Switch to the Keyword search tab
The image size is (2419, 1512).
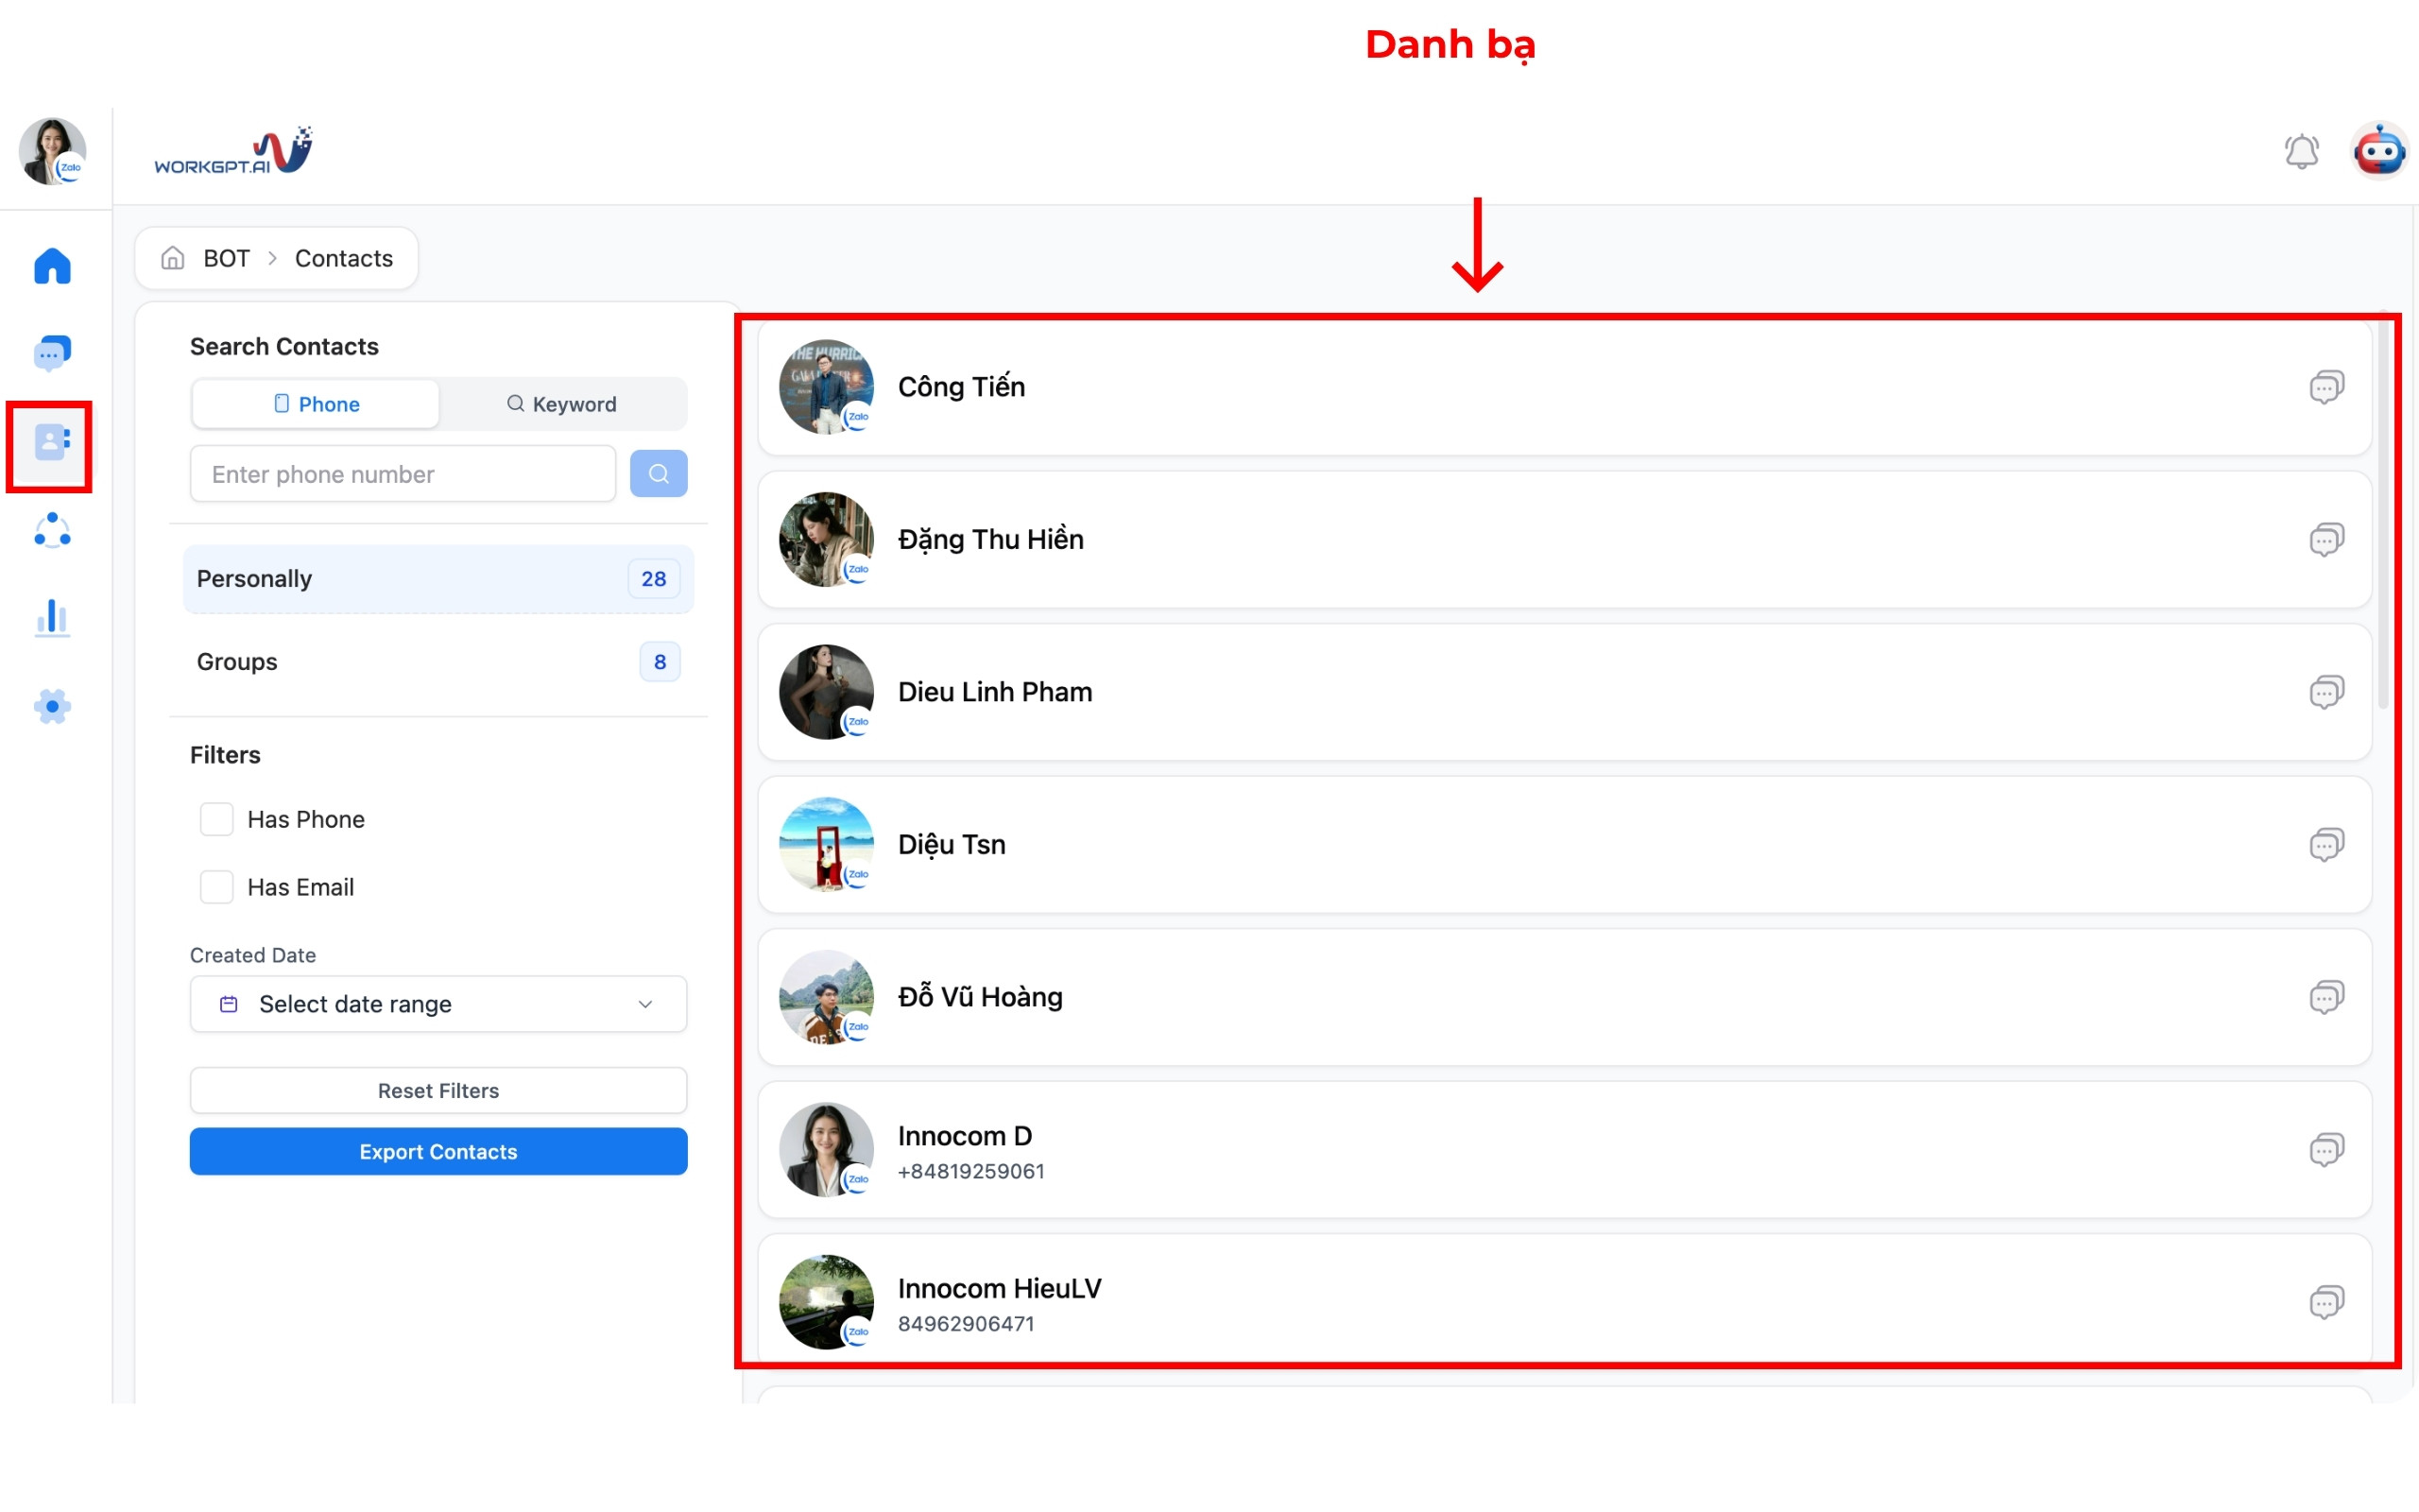562,404
